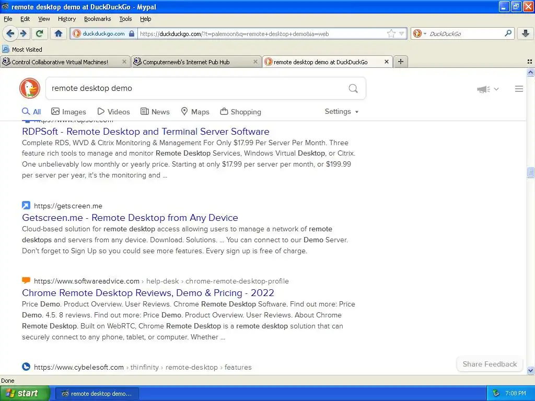Open the View menu
This screenshot has height=401, width=535.
click(x=44, y=19)
